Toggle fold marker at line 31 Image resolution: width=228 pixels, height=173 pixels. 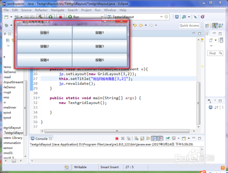39,98
